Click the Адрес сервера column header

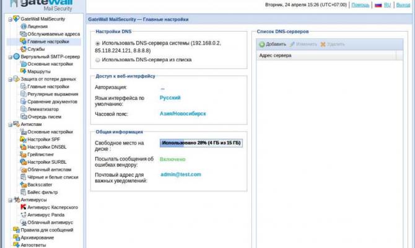pos(326,55)
